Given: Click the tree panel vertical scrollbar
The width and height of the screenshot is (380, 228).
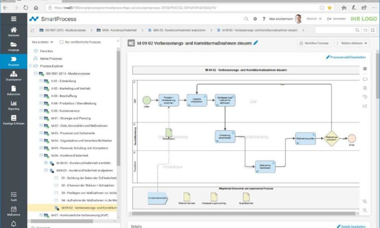Looking at the screenshot, I should 118,108.
